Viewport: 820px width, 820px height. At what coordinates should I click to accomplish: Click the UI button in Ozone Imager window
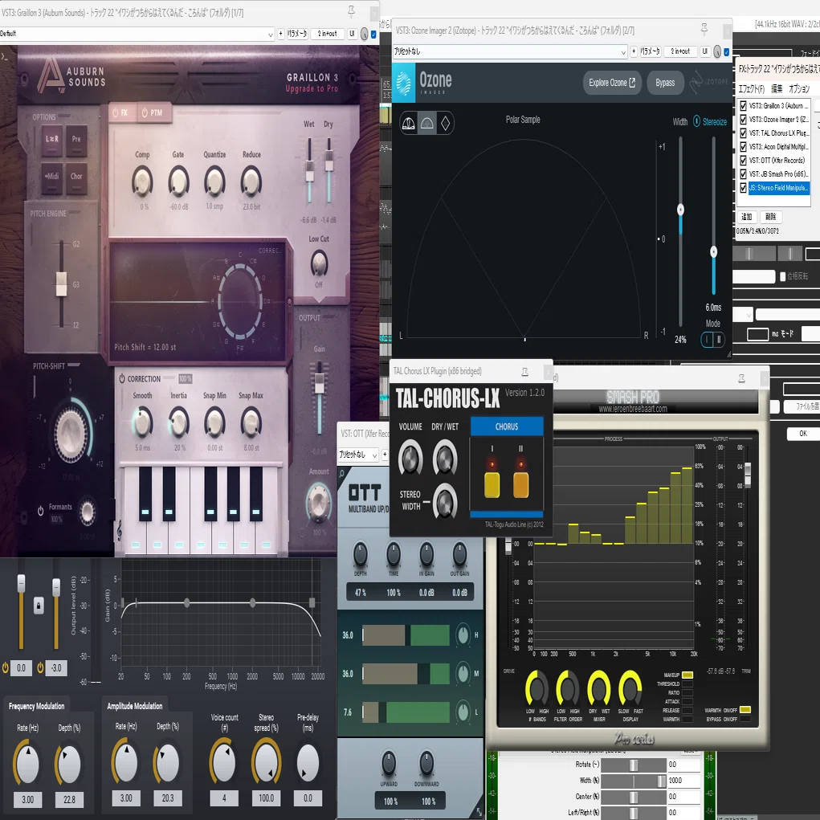point(705,51)
